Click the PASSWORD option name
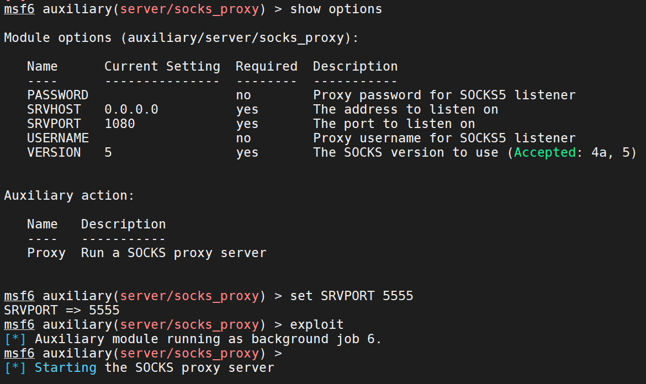The image size is (646, 384). pyautogui.click(x=57, y=95)
